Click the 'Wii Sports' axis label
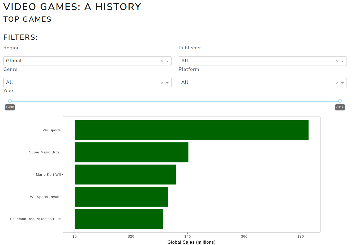This screenshot has width=359, height=245. tap(52, 130)
